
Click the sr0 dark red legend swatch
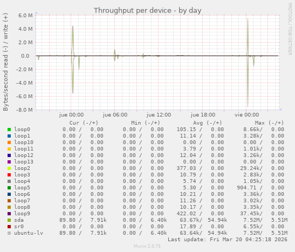tap(9, 227)
